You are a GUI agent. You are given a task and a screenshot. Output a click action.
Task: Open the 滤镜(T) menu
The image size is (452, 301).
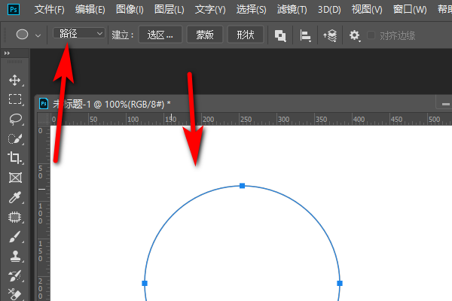tap(292, 10)
